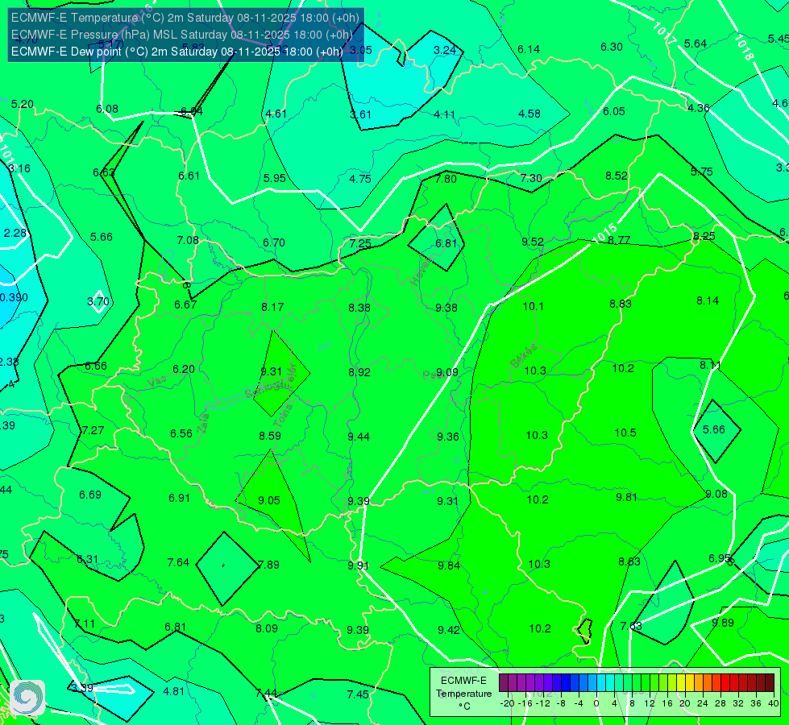Click the 8.63 temperature value
The width and height of the screenshot is (789, 725).
click(x=629, y=561)
